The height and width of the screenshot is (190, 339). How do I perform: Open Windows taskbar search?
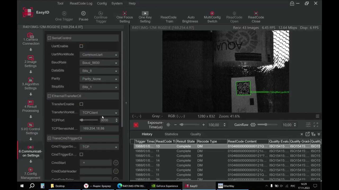[32, 186]
